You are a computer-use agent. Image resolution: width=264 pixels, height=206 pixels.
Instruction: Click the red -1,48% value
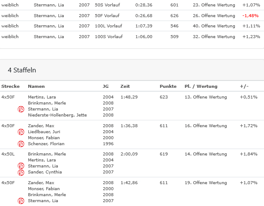click(x=250, y=16)
